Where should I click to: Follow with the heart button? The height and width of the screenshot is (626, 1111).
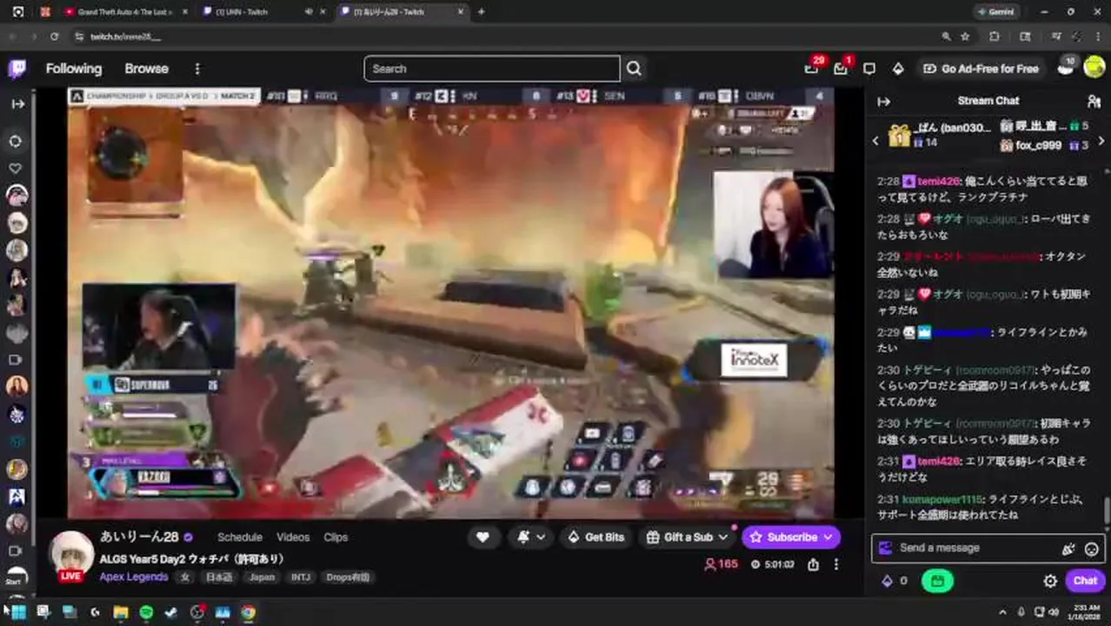pyautogui.click(x=482, y=537)
